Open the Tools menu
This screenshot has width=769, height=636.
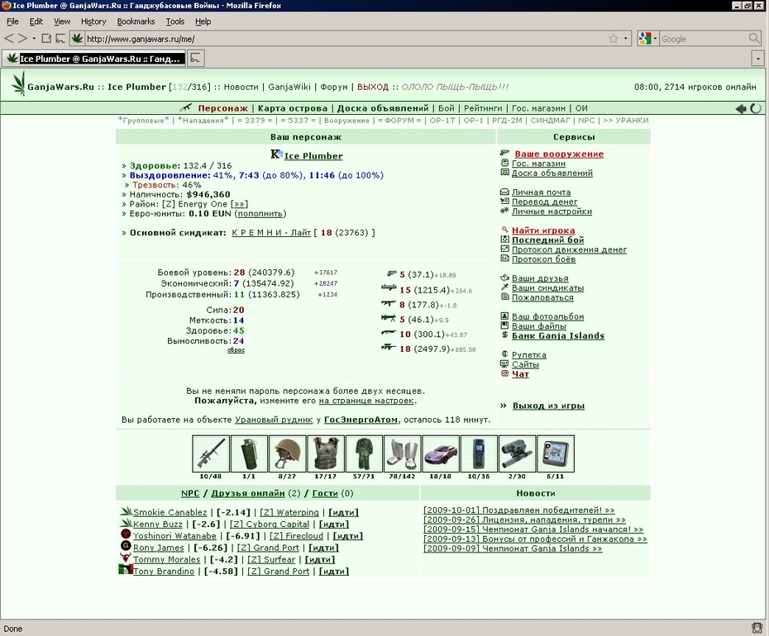click(175, 21)
